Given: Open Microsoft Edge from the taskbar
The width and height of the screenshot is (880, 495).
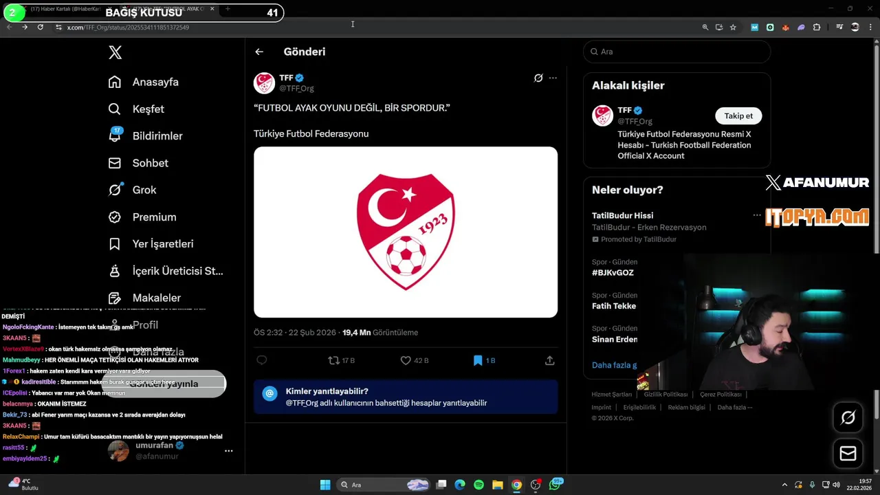Looking at the screenshot, I should coord(460,485).
